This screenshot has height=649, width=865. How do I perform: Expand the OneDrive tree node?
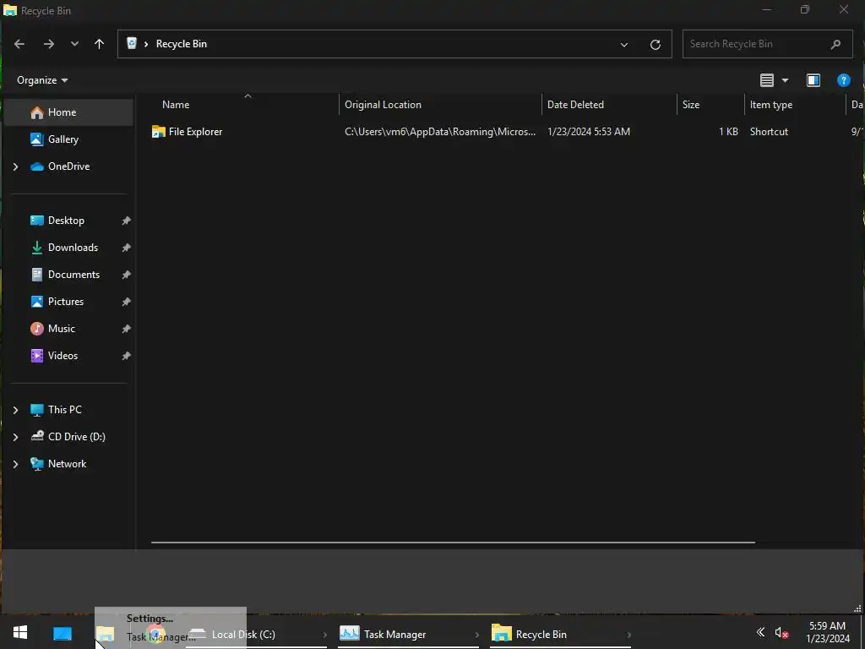point(15,166)
